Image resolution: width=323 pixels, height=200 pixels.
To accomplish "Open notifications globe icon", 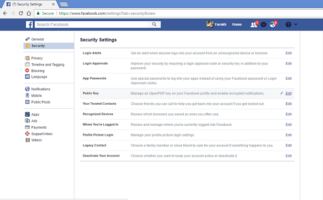I will tap(273, 24).
